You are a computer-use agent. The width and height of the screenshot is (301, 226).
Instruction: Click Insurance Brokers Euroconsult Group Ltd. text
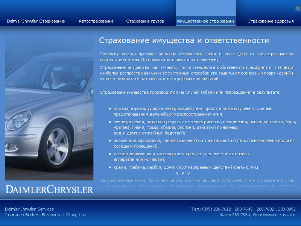pyautogui.click(x=45, y=214)
